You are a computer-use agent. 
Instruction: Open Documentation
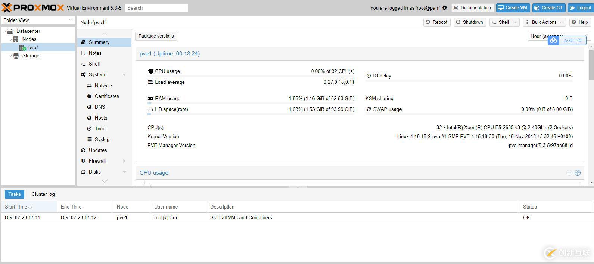(472, 8)
